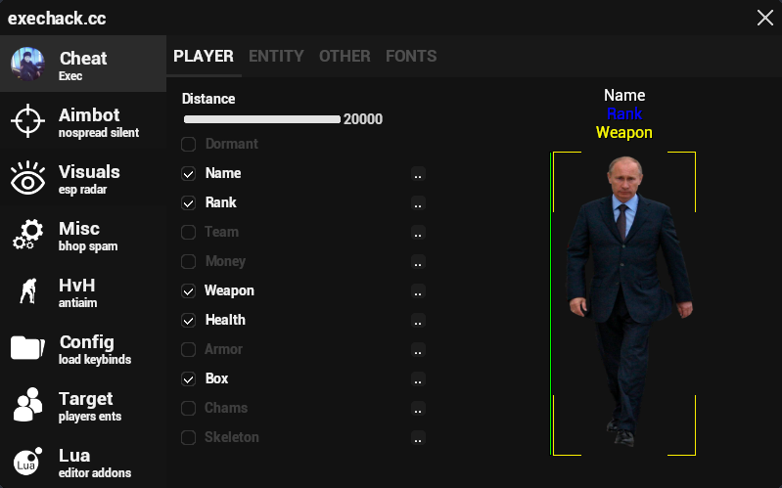This screenshot has height=488, width=782.
Task: Click the HvH antiaim figure icon
Action: click(x=27, y=292)
